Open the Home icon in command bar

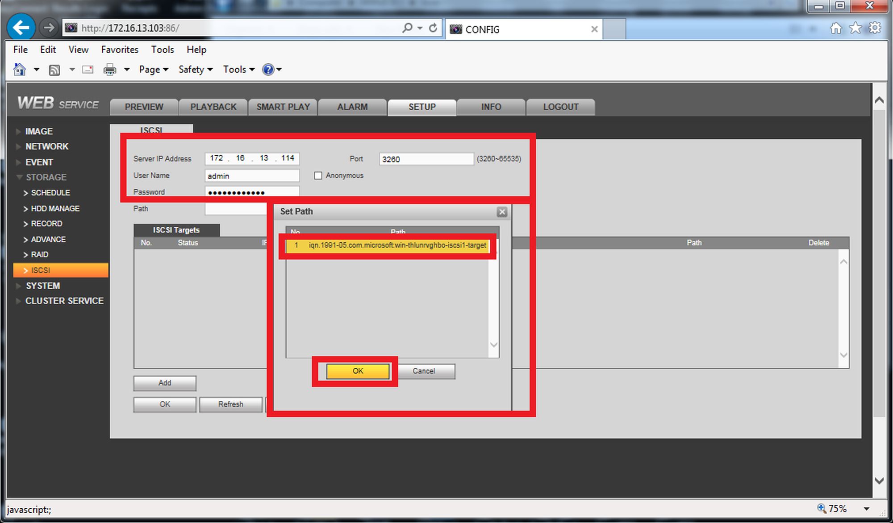(20, 69)
